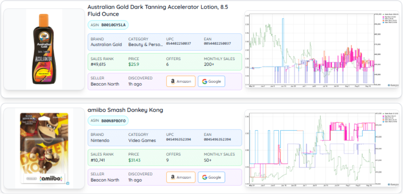Click Keepa logo on amiibo chart
Screen dimensions: 403x194
(x=393, y=184)
